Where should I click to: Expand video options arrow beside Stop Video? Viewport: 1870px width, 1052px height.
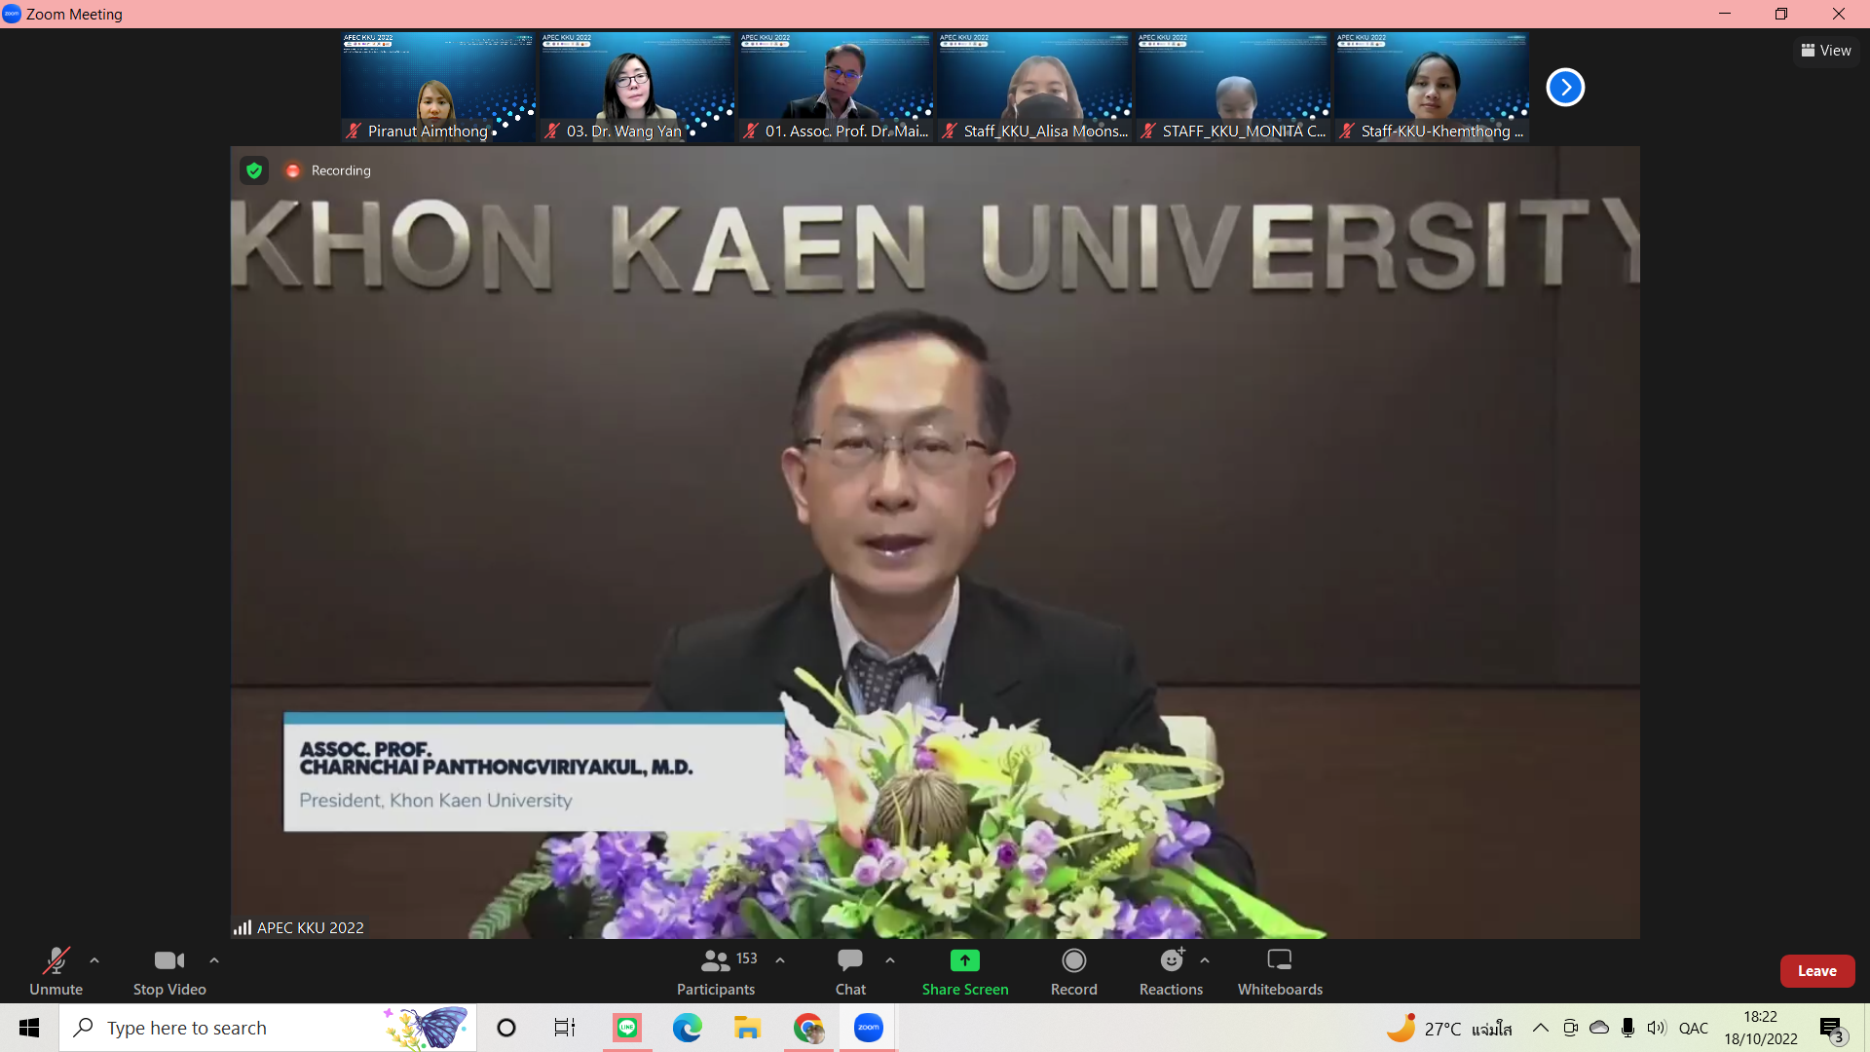point(214,960)
